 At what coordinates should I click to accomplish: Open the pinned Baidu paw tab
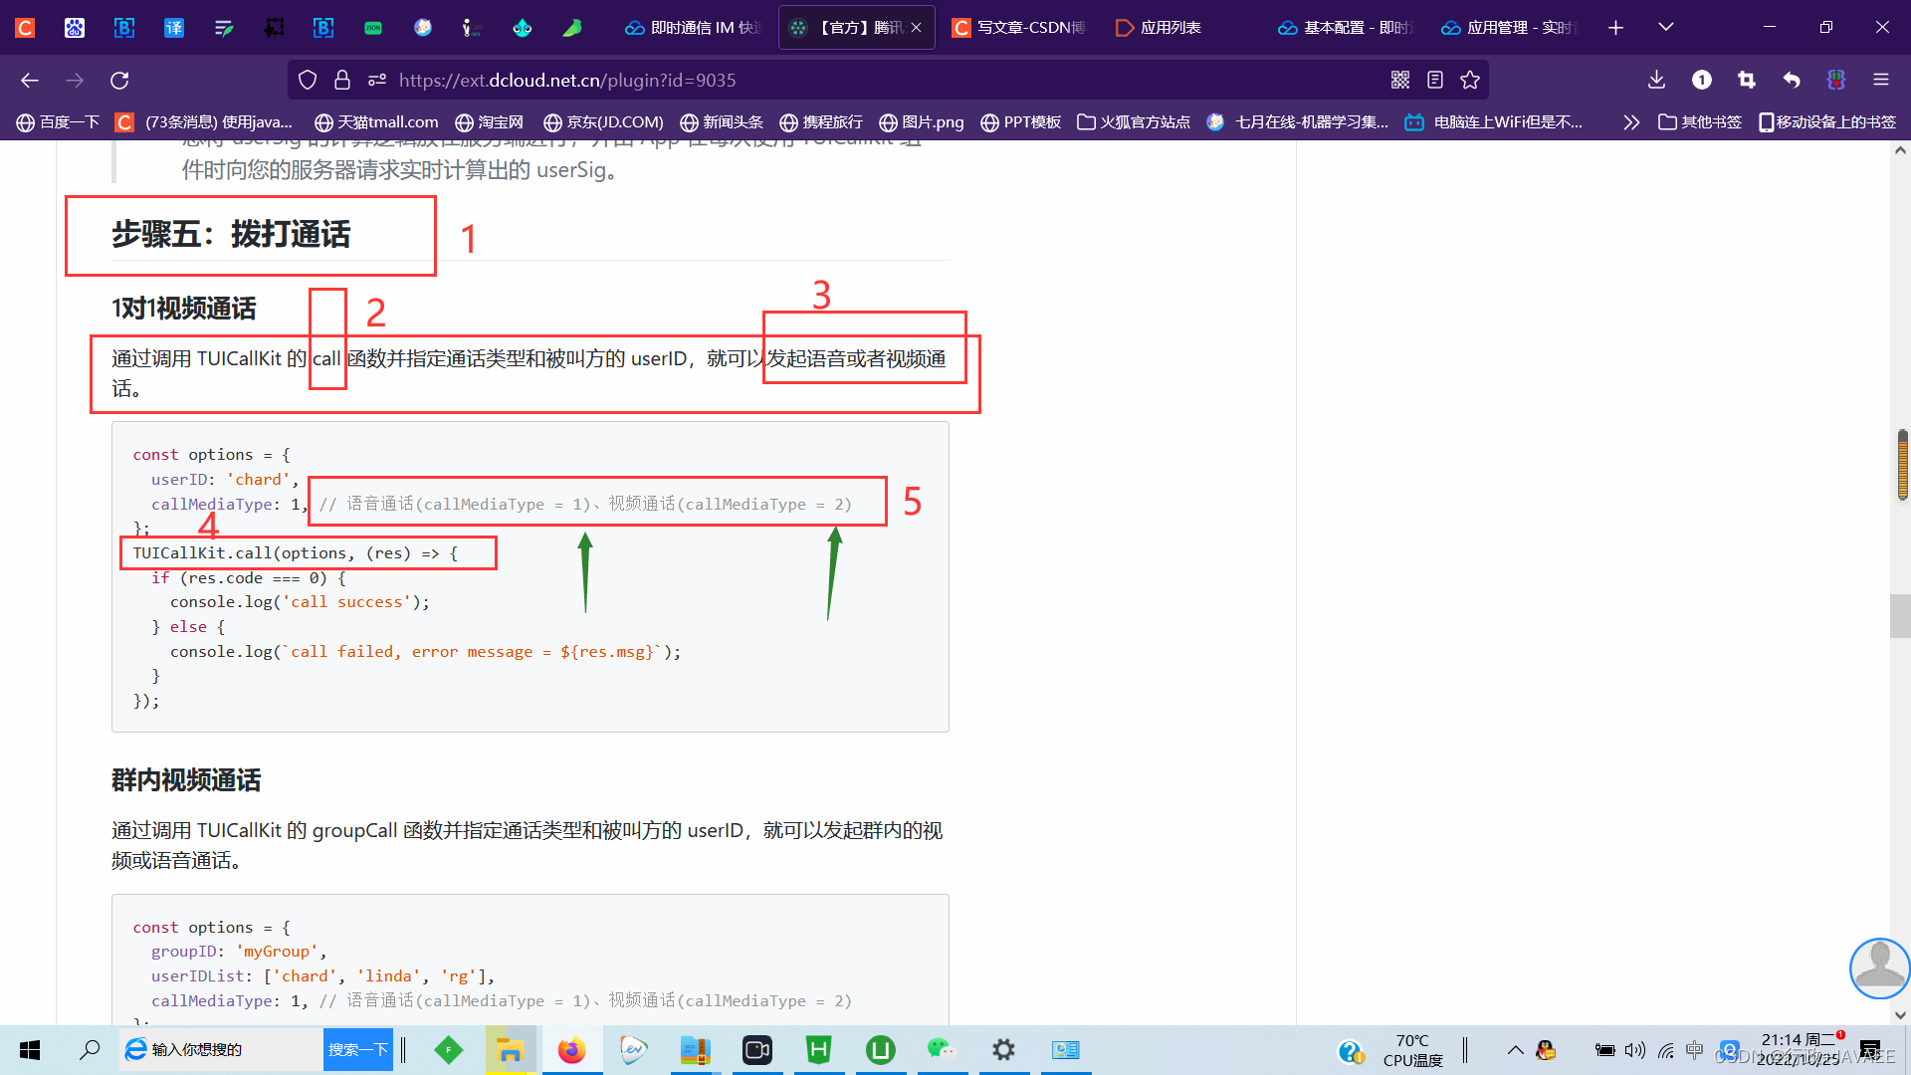pos(75,28)
